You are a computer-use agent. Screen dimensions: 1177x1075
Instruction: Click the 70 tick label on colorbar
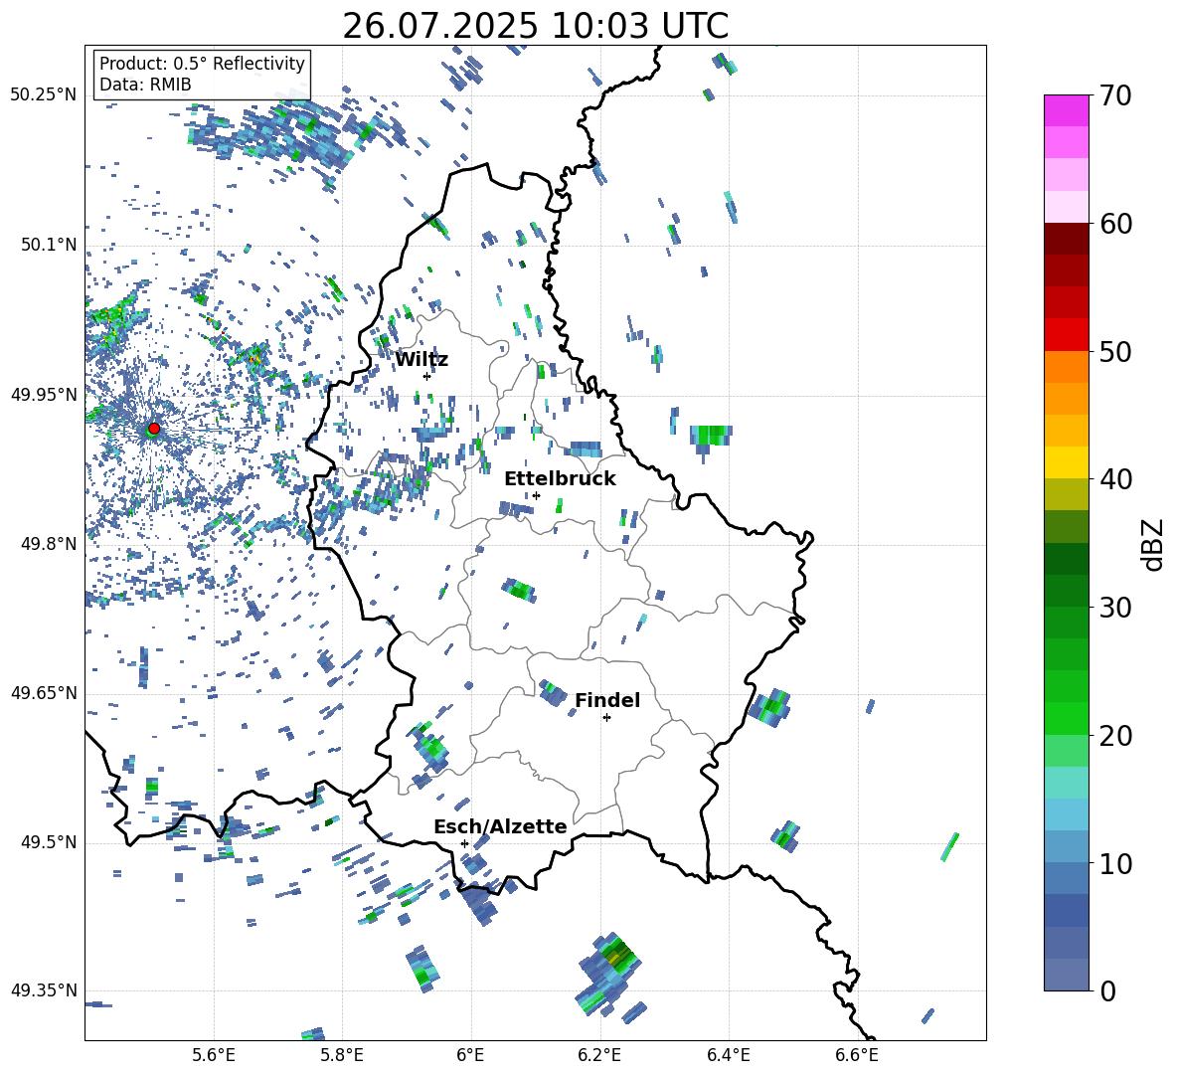1115,95
